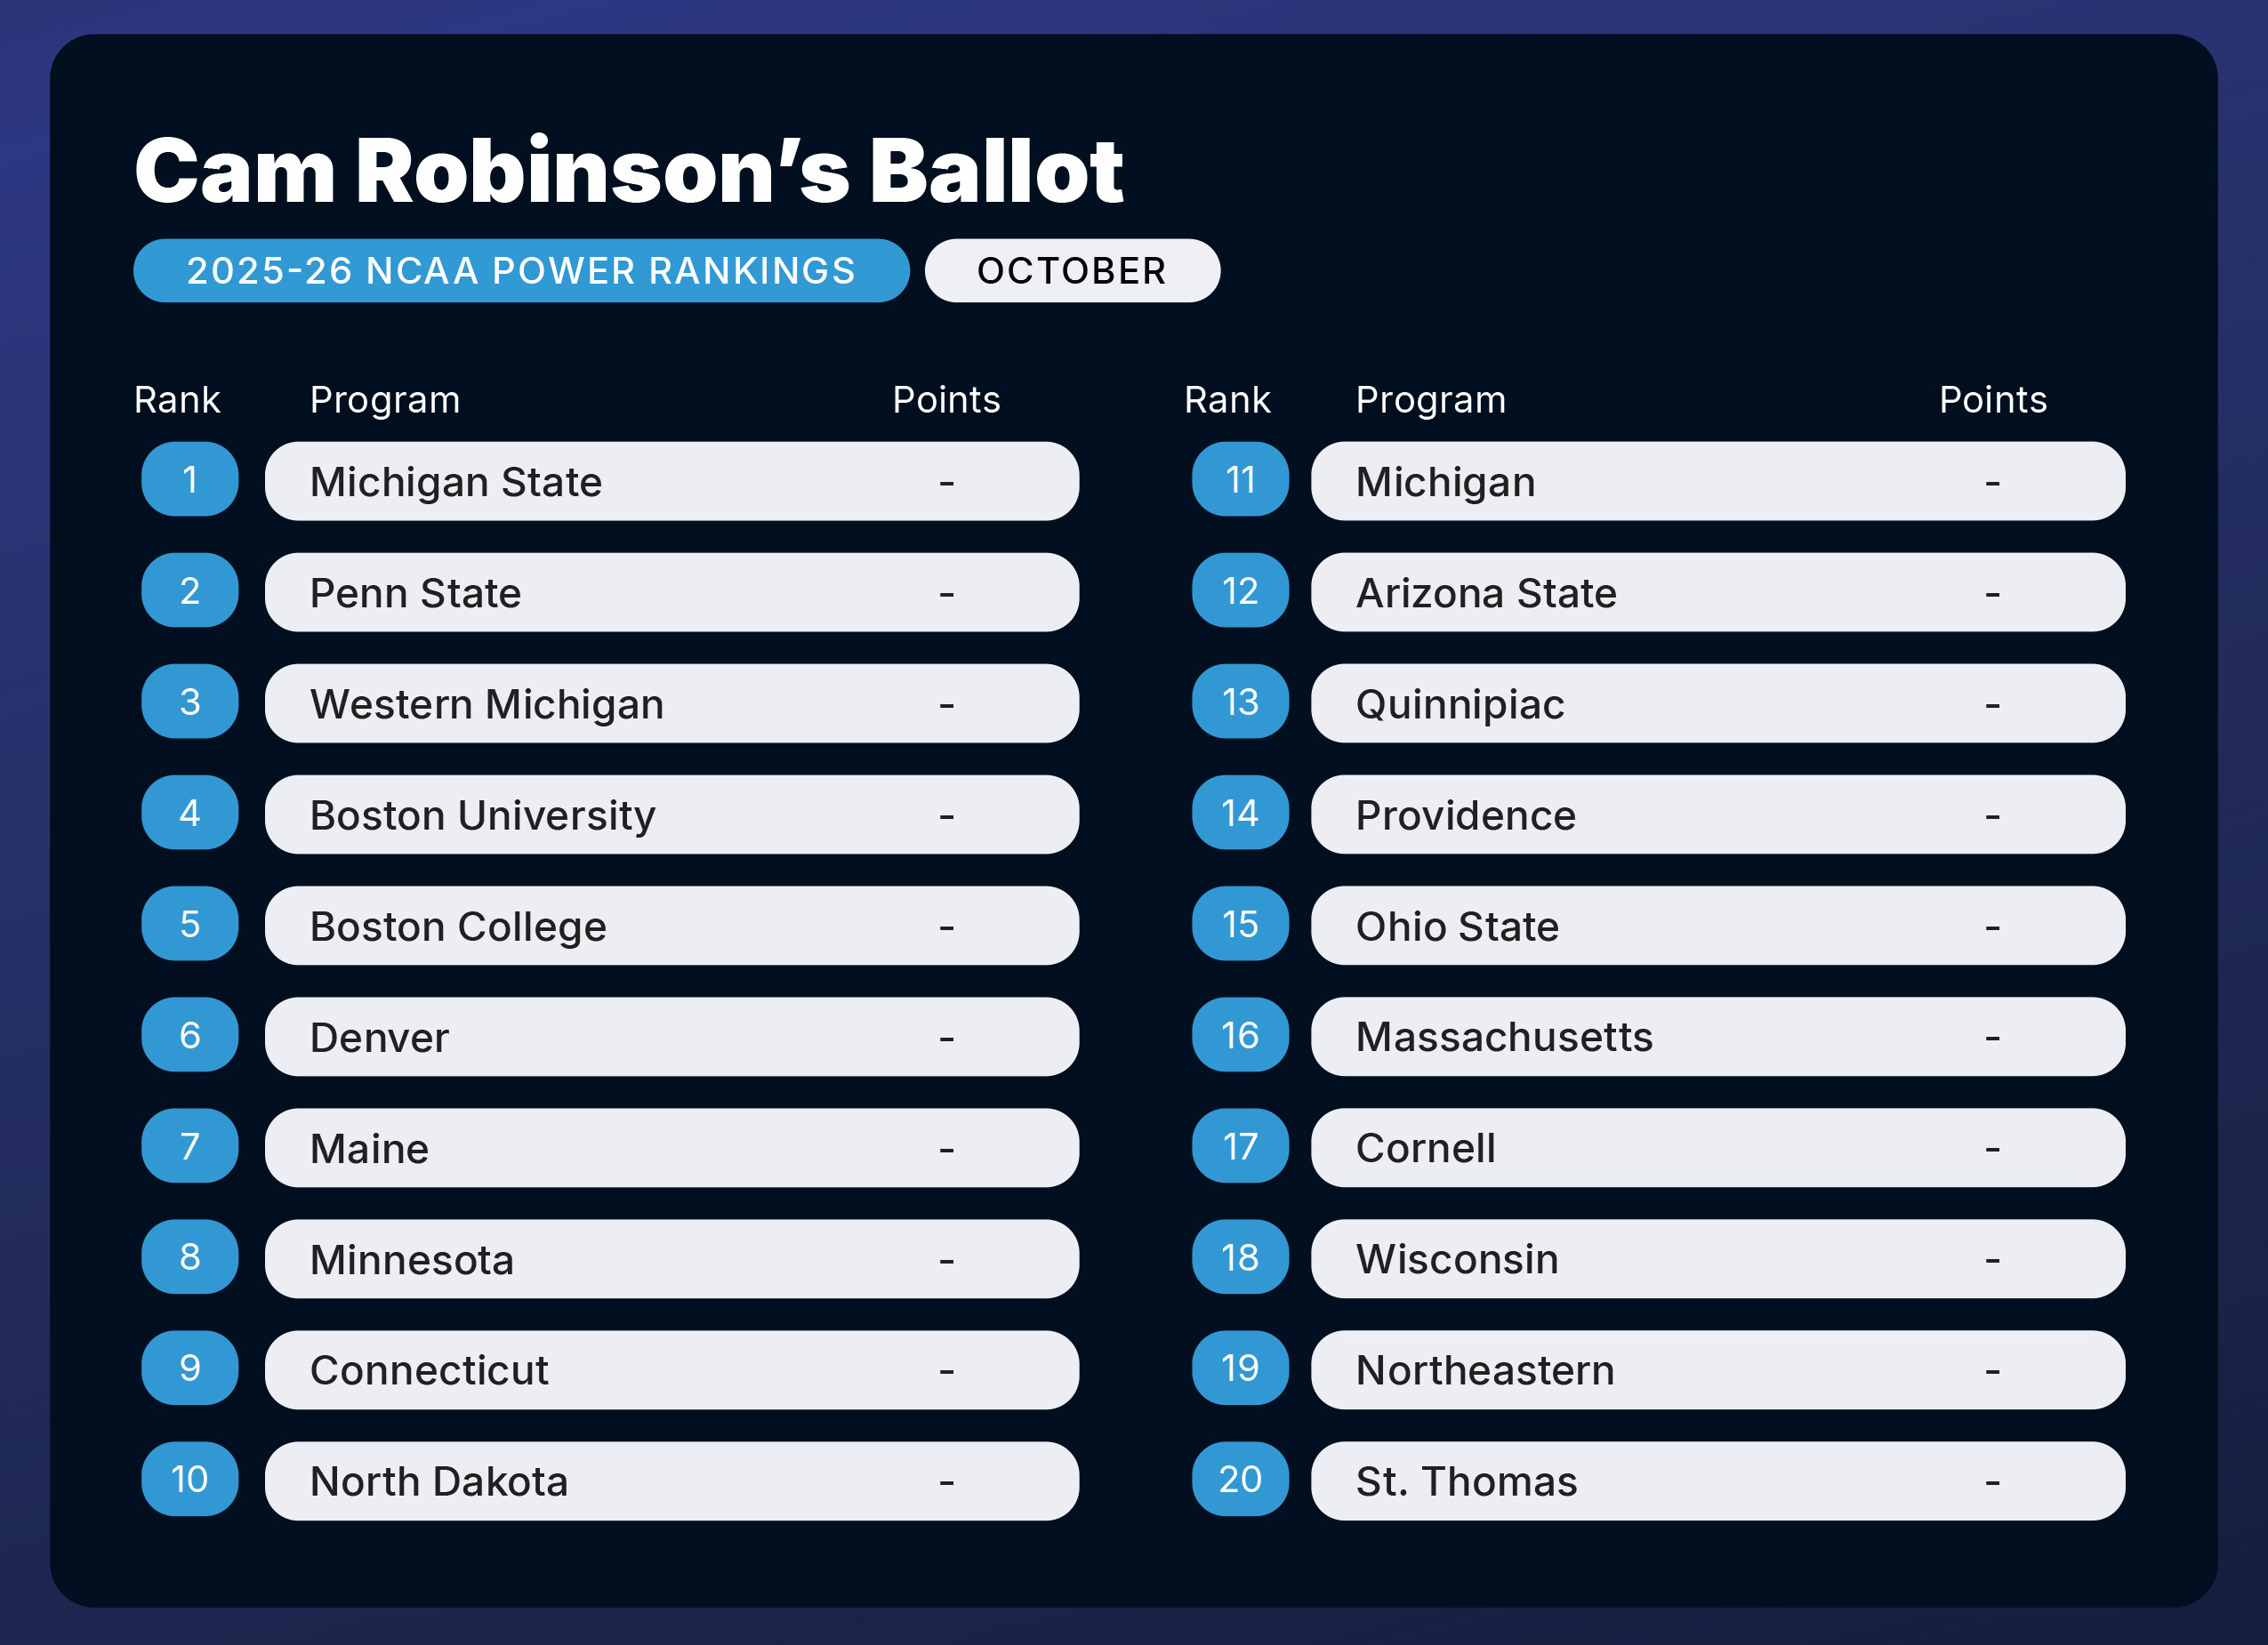The width and height of the screenshot is (2268, 1645).
Task: Click the left Program column header
Action: 385,400
